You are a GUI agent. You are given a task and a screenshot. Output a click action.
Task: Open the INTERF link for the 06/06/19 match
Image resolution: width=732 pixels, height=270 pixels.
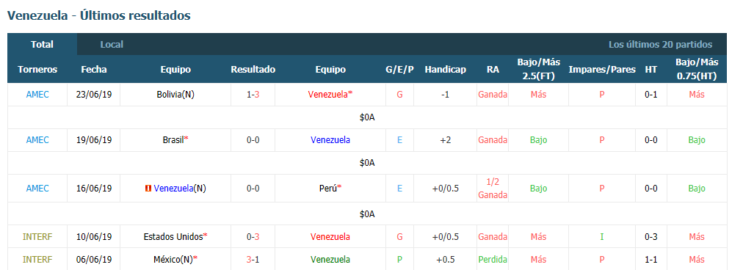[37, 259]
